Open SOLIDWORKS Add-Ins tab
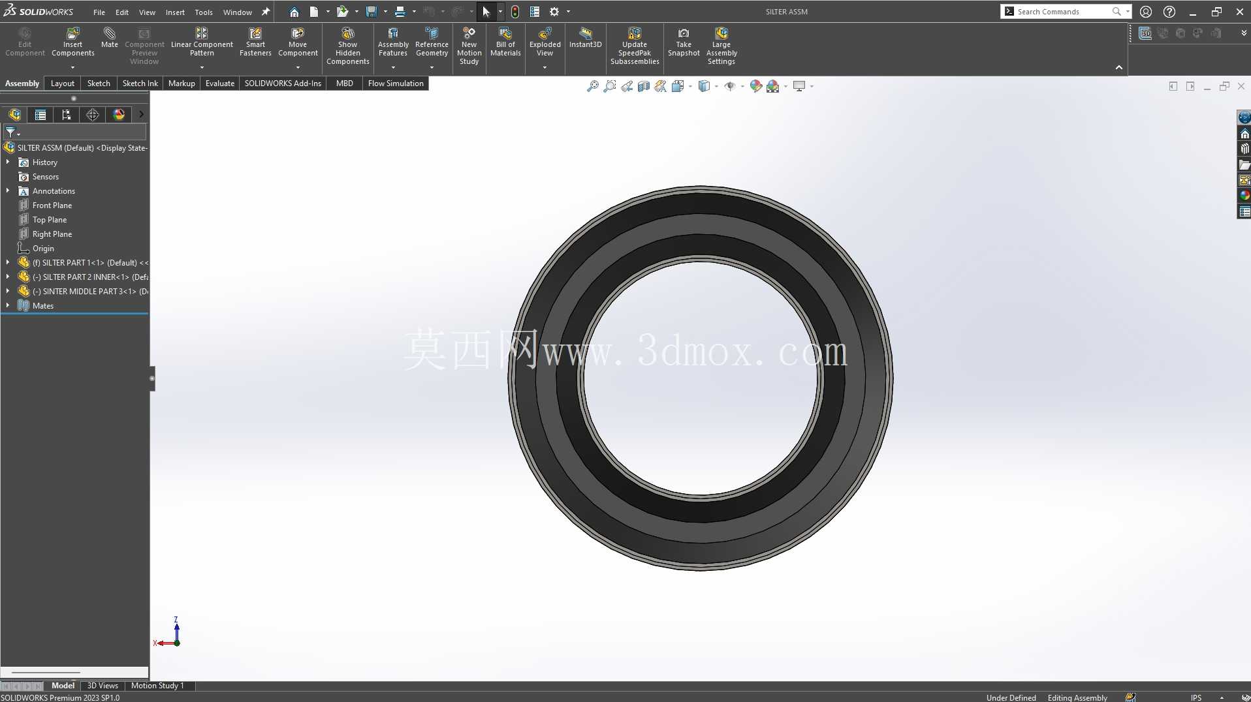Image resolution: width=1251 pixels, height=702 pixels. [x=283, y=84]
